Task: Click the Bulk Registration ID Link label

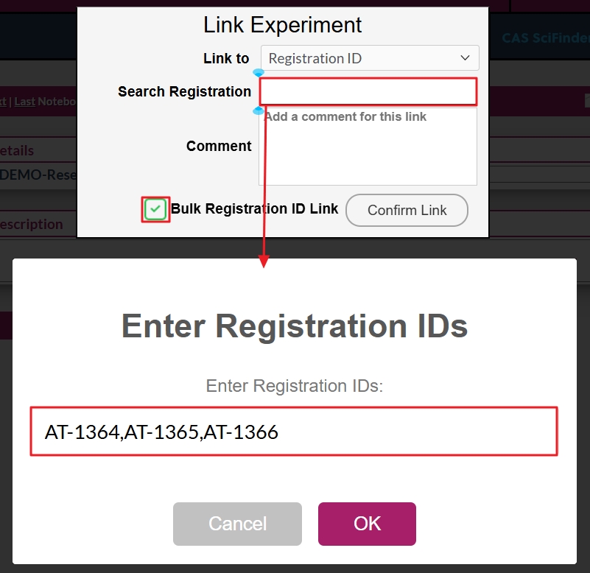Action: (254, 209)
